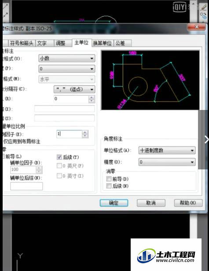Close the dimension style dialog
The image size is (209, 271).
[196, 27]
